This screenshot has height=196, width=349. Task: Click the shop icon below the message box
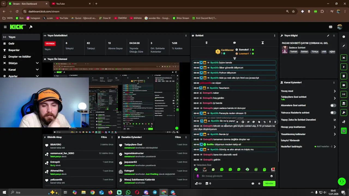point(207,183)
